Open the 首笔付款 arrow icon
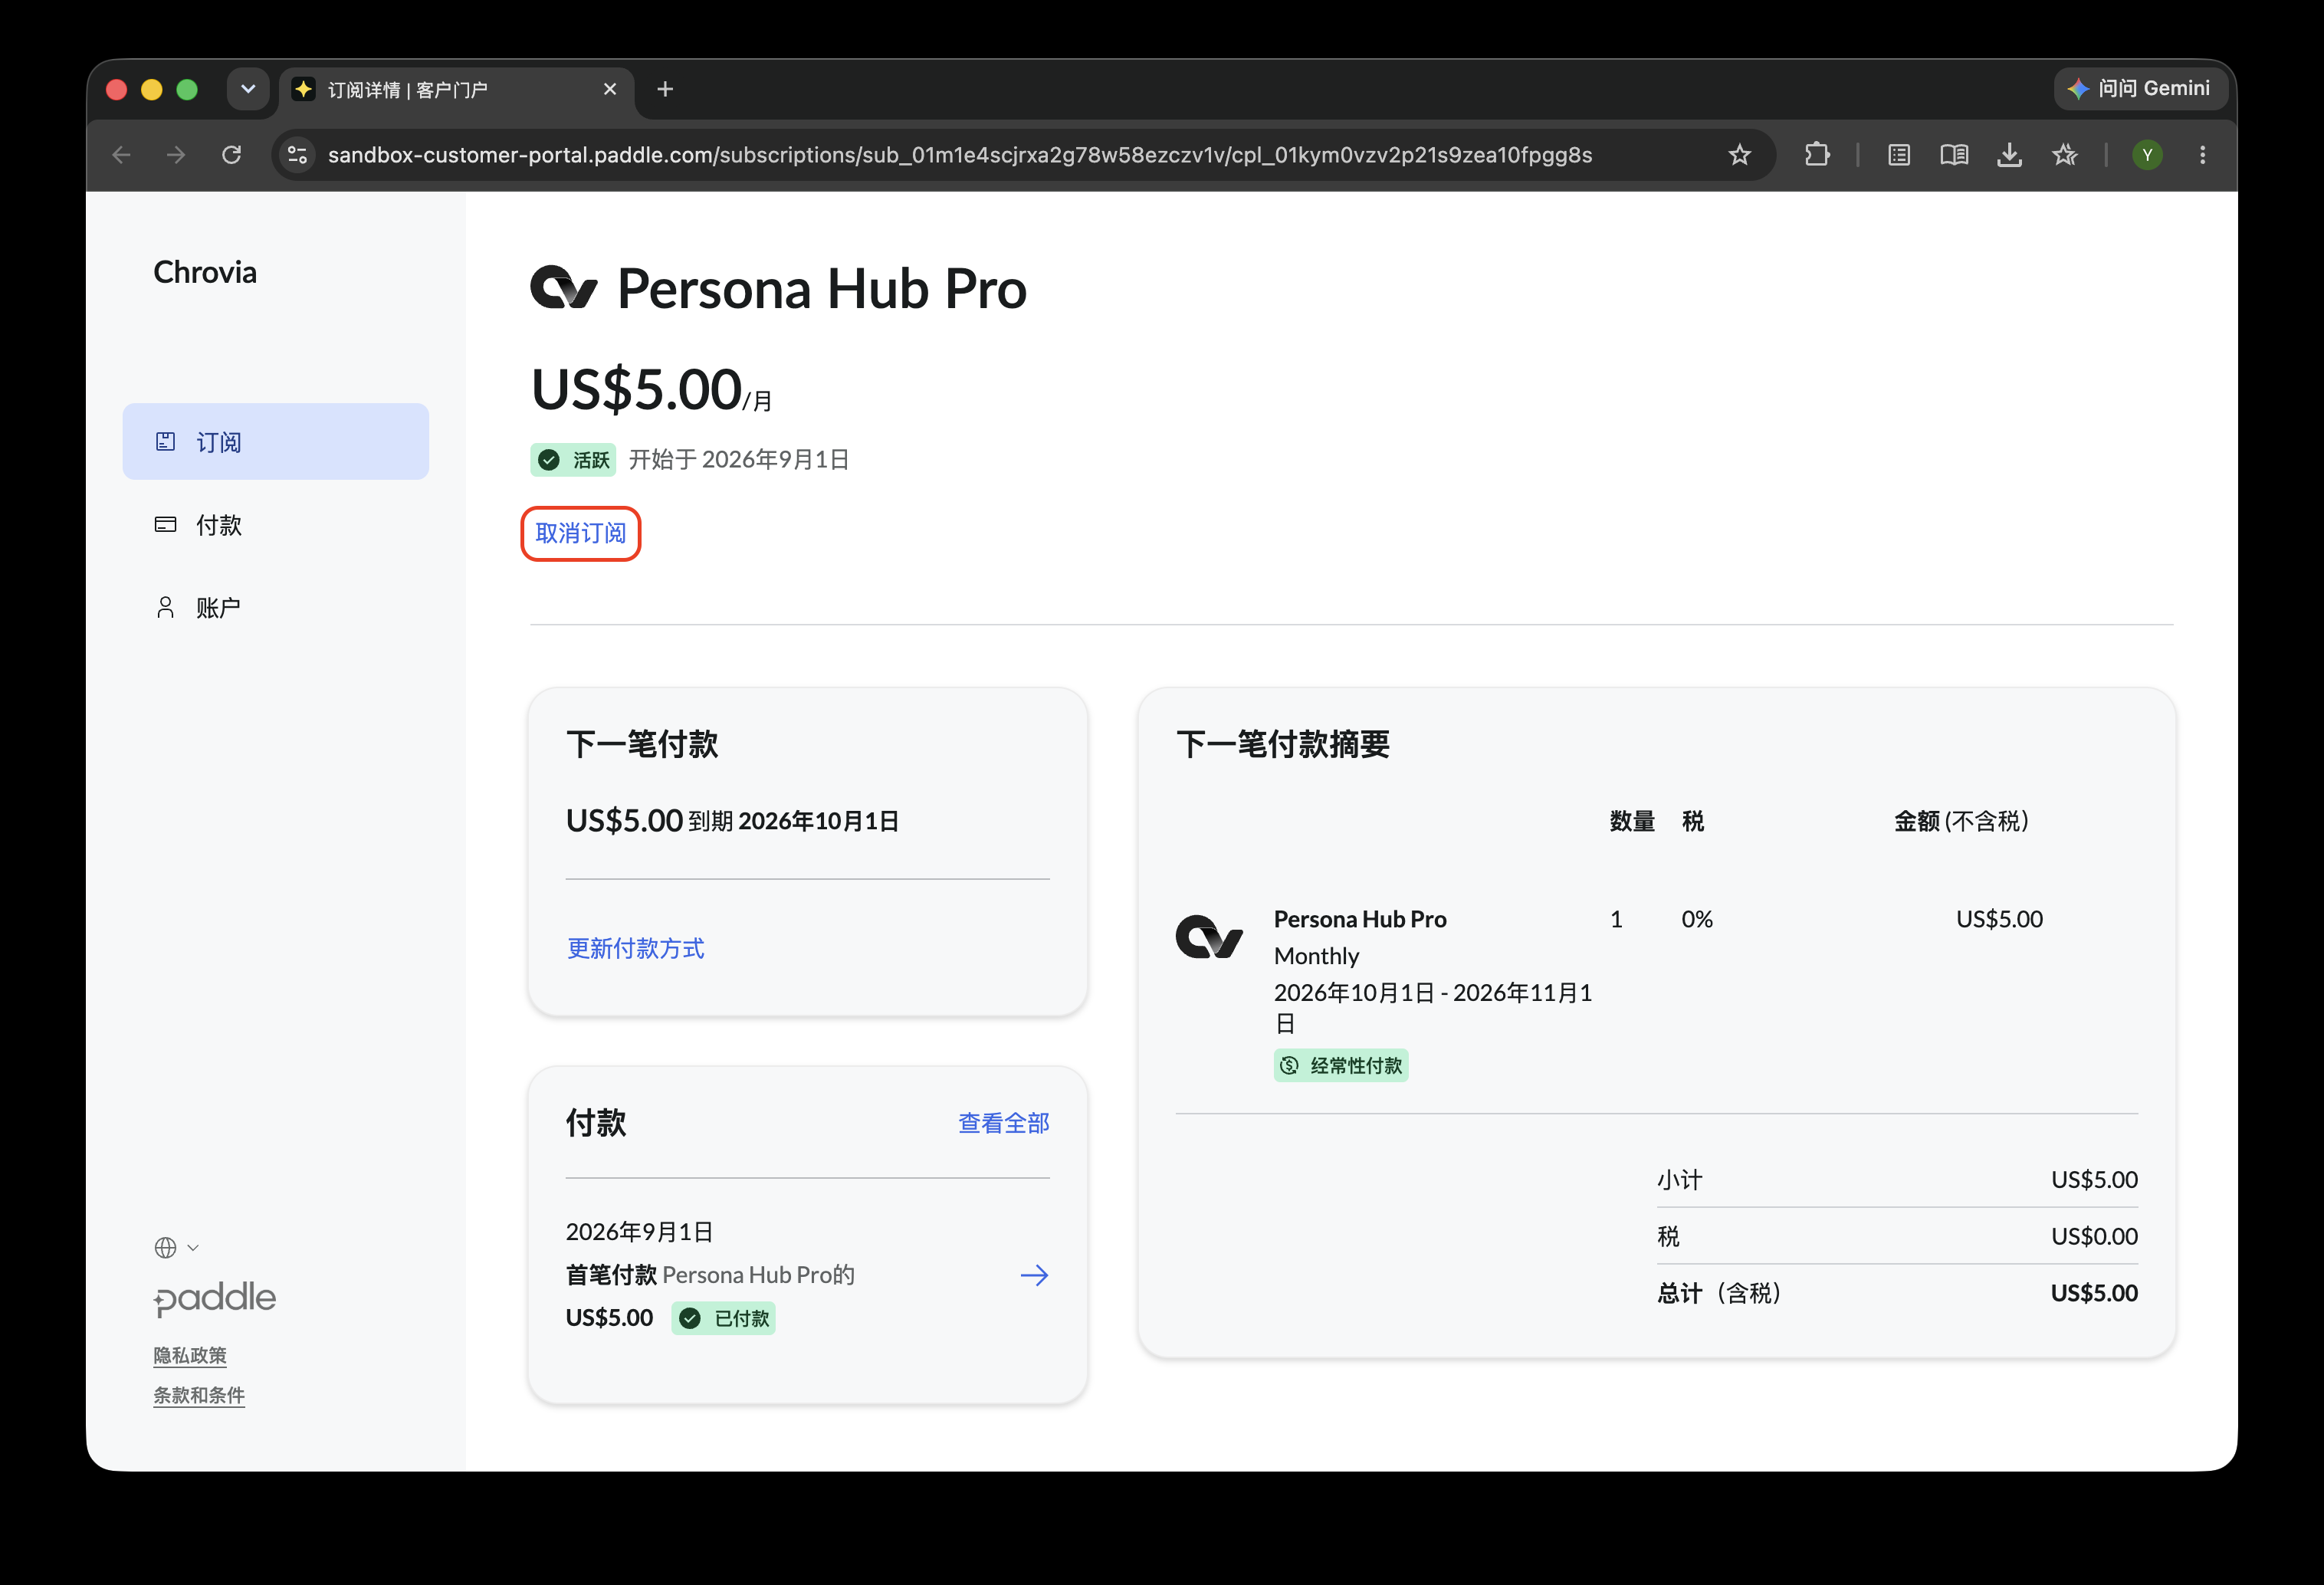Image resolution: width=2324 pixels, height=1585 pixels. pos(1034,1274)
